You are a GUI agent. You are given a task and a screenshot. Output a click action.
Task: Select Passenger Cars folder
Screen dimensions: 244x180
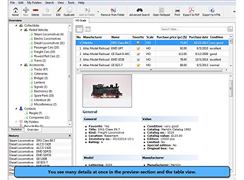pyautogui.click(x=46, y=47)
